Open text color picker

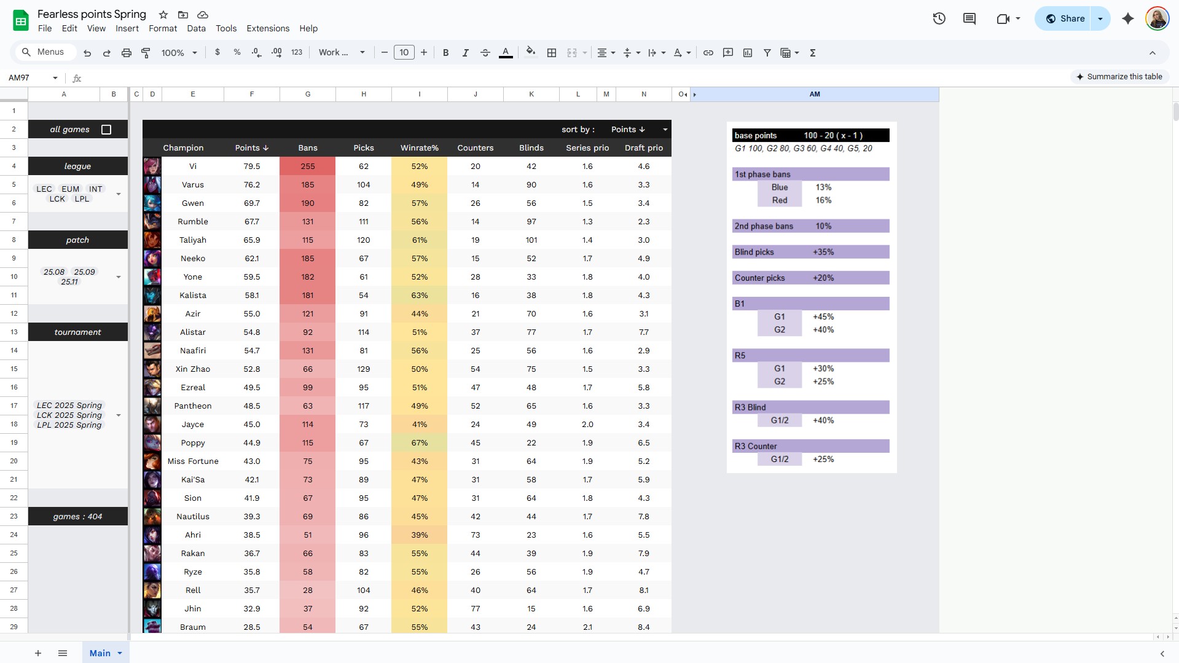coord(506,53)
